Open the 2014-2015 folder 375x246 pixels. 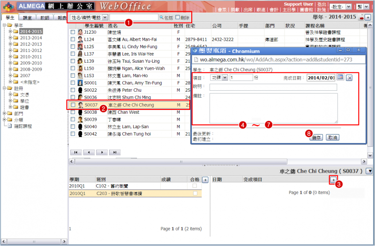click(x=31, y=31)
